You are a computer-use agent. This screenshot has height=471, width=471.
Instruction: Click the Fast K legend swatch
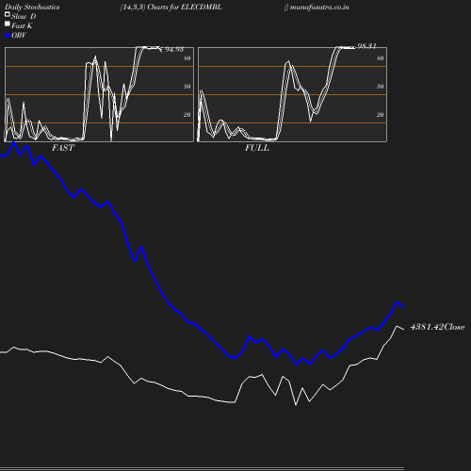tap(8, 24)
